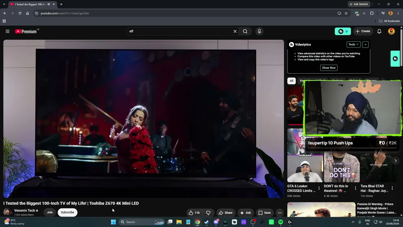Share the Toshiba TV video
Screen dimensions: 403x227
click(225, 213)
